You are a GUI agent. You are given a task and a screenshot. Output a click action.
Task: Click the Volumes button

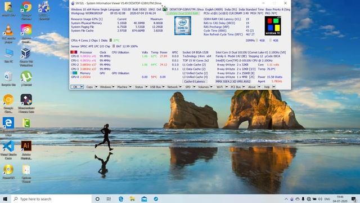pos(203,87)
